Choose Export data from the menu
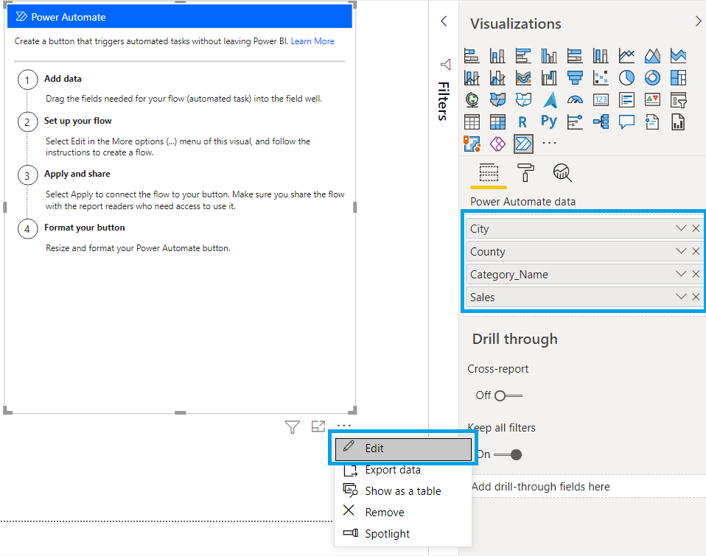This screenshot has width=706, height=556. click(x=403, y=470)
